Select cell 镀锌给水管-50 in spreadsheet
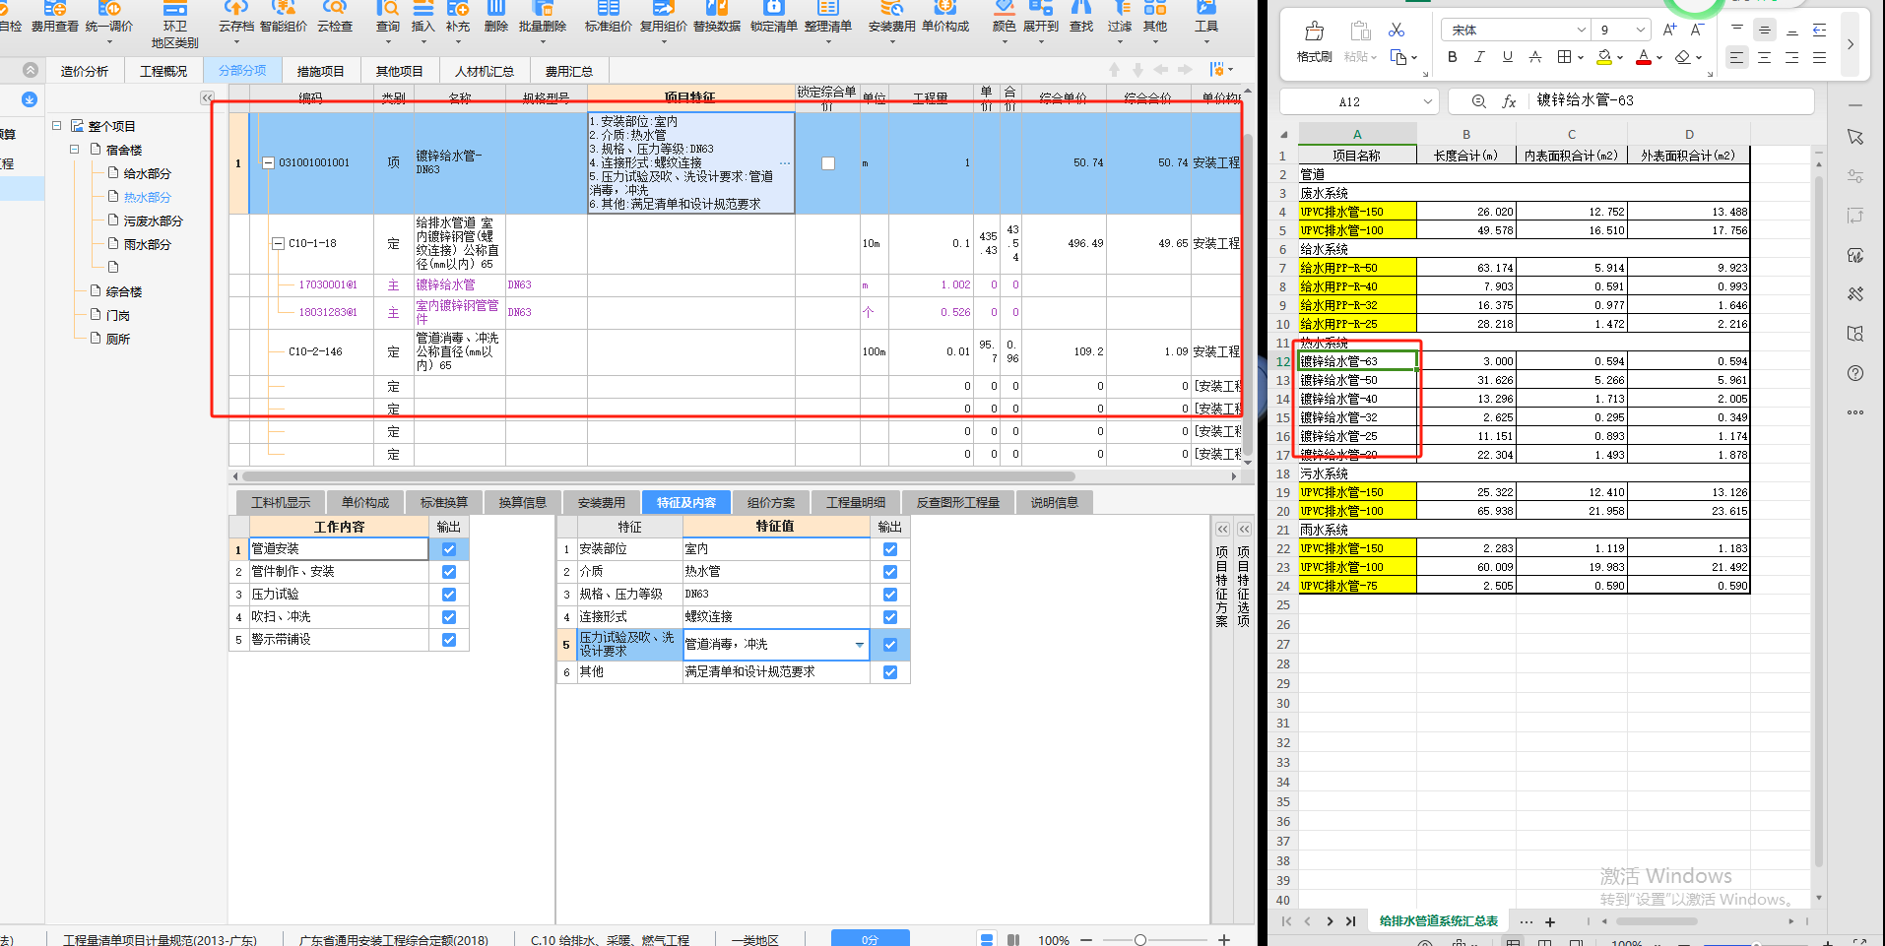 pos(1357,380)
